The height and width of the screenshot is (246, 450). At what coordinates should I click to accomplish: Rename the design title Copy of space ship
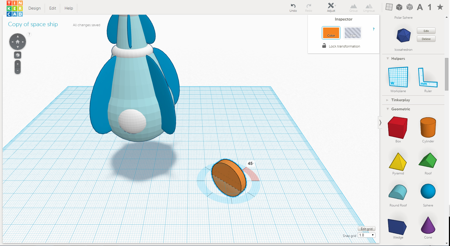pyautogui.click(x=33, y=24)
